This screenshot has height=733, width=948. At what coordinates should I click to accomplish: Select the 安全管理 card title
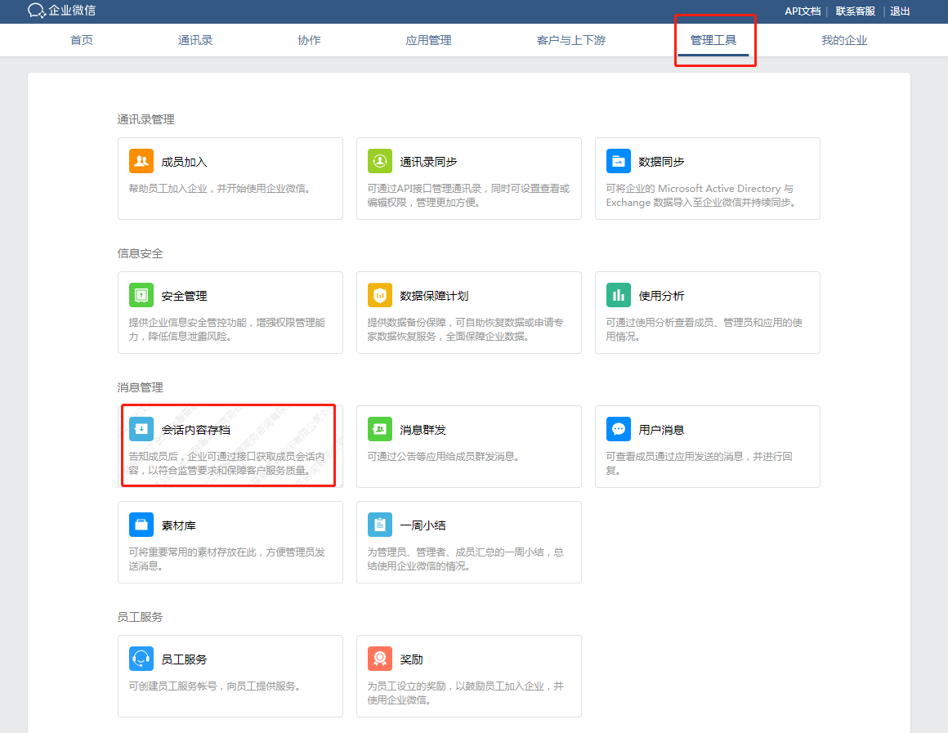point(185,297)
